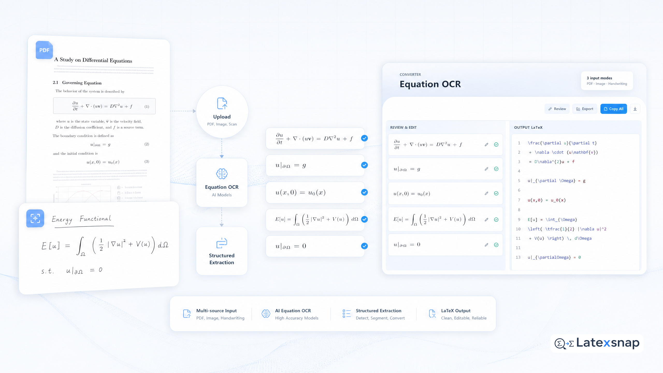Edit the u|∂Ω = g row pencil
Image resolution: width=663 pixels, height=373 pixels.
tap(486, 169)
